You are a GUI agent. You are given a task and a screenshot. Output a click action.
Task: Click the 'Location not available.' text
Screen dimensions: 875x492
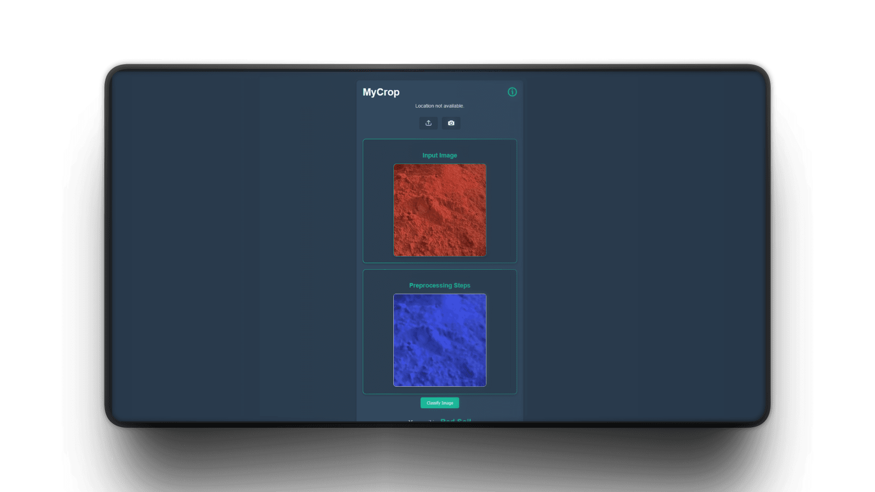440,106
